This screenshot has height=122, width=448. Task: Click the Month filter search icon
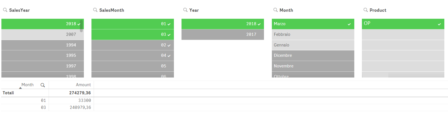click(x=275, y=10)
